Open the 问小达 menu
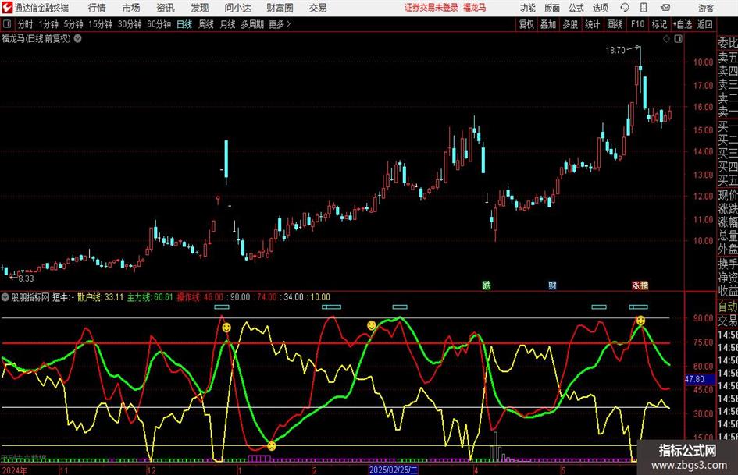The width and height of the screenshot is (738, 475). coord(237,8)
